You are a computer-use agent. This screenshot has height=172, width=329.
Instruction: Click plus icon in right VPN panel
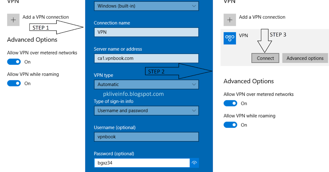(x=230, y=20)
